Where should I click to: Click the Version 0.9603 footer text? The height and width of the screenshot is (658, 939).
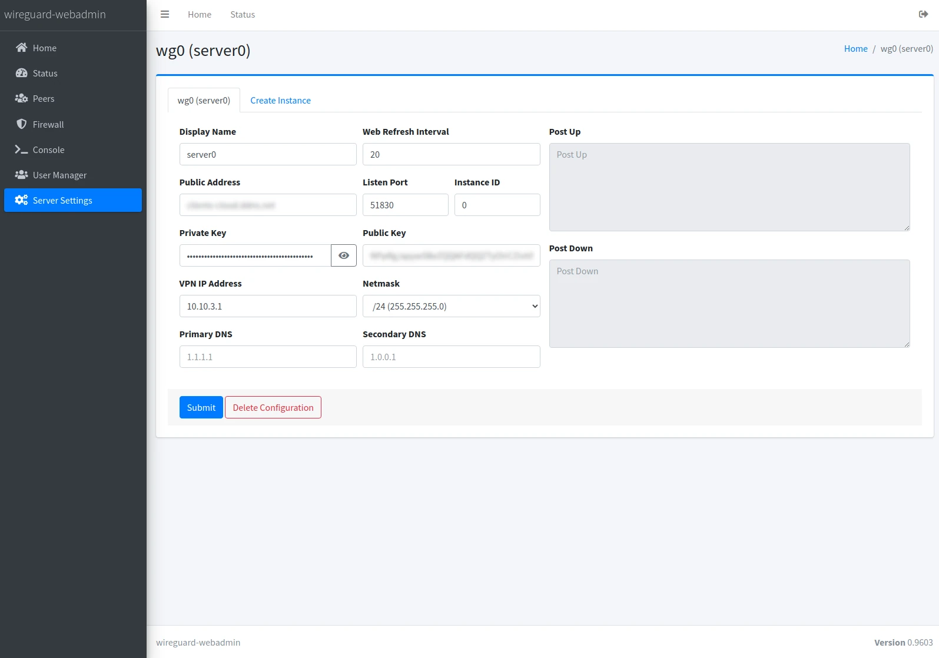point(904,643)
